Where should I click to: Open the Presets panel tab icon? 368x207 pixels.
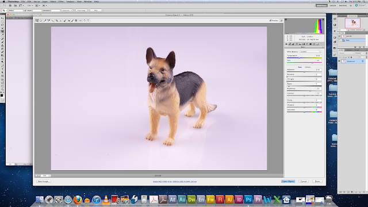[x=314, y=44]
